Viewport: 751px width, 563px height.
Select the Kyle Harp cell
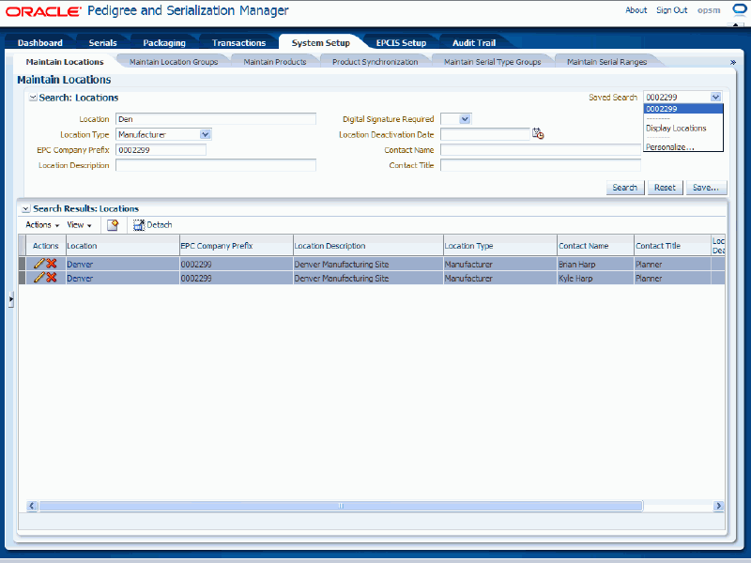595,278
